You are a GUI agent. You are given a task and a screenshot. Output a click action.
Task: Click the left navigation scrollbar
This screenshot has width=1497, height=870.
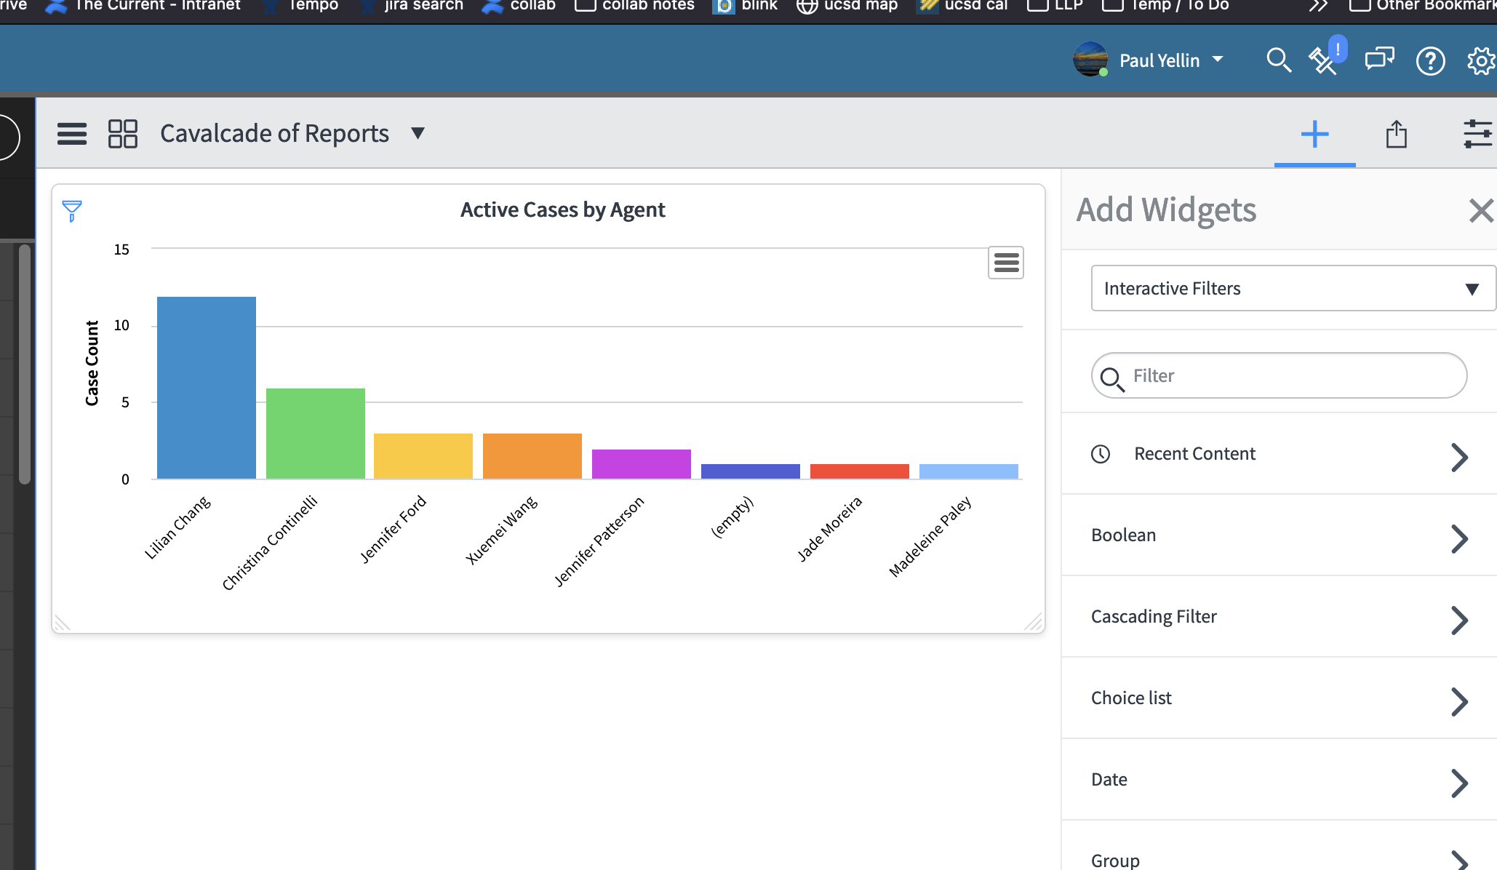25,364
